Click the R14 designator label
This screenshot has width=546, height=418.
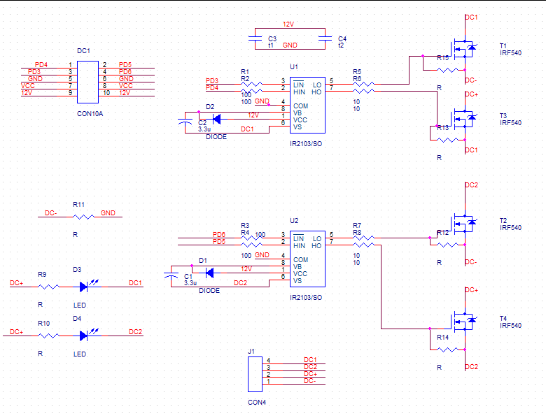(x=443, y=338)
